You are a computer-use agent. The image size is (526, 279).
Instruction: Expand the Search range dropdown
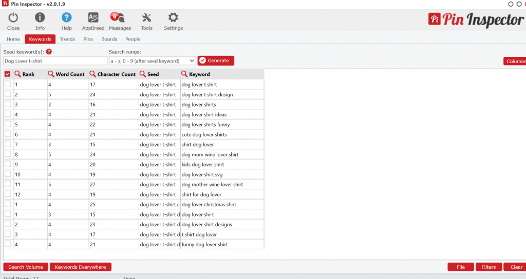click(x=152, y=61)
